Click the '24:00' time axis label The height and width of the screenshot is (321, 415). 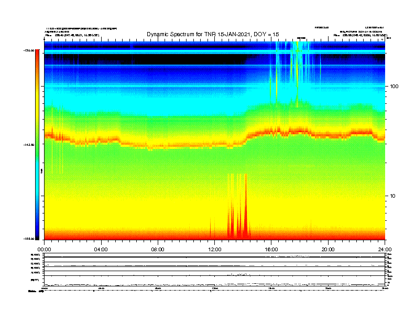click(385, 250)
